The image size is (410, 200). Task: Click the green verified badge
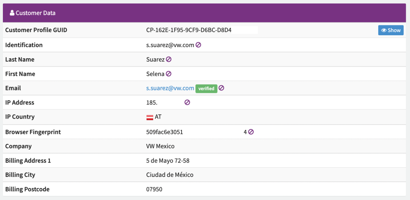click(x=206, y=88)
